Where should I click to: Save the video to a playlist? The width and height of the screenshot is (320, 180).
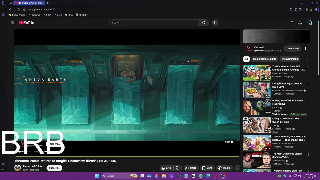tap(207, 168)
